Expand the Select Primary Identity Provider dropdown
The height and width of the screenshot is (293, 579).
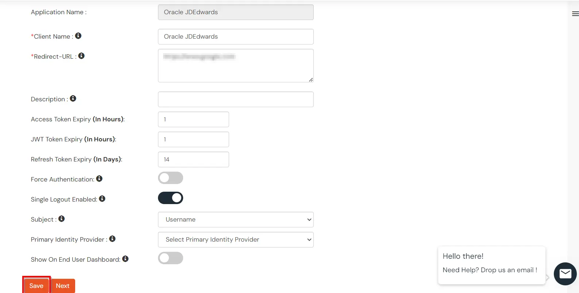[235, 239]
